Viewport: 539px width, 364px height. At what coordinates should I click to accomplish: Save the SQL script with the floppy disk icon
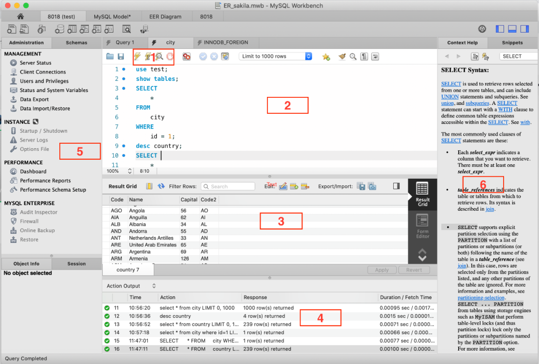tap(121, 57)
